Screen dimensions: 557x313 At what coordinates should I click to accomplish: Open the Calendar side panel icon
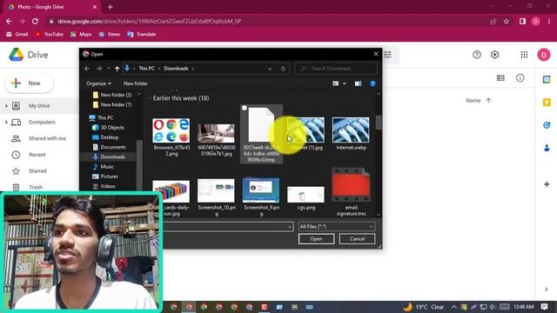tap(547, 79)
